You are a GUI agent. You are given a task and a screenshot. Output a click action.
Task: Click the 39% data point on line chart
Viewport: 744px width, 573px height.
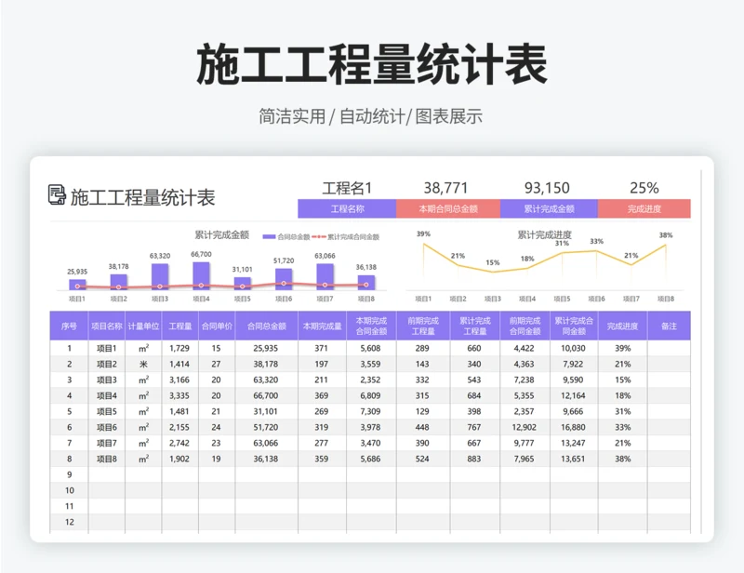[x=424, y=244]
